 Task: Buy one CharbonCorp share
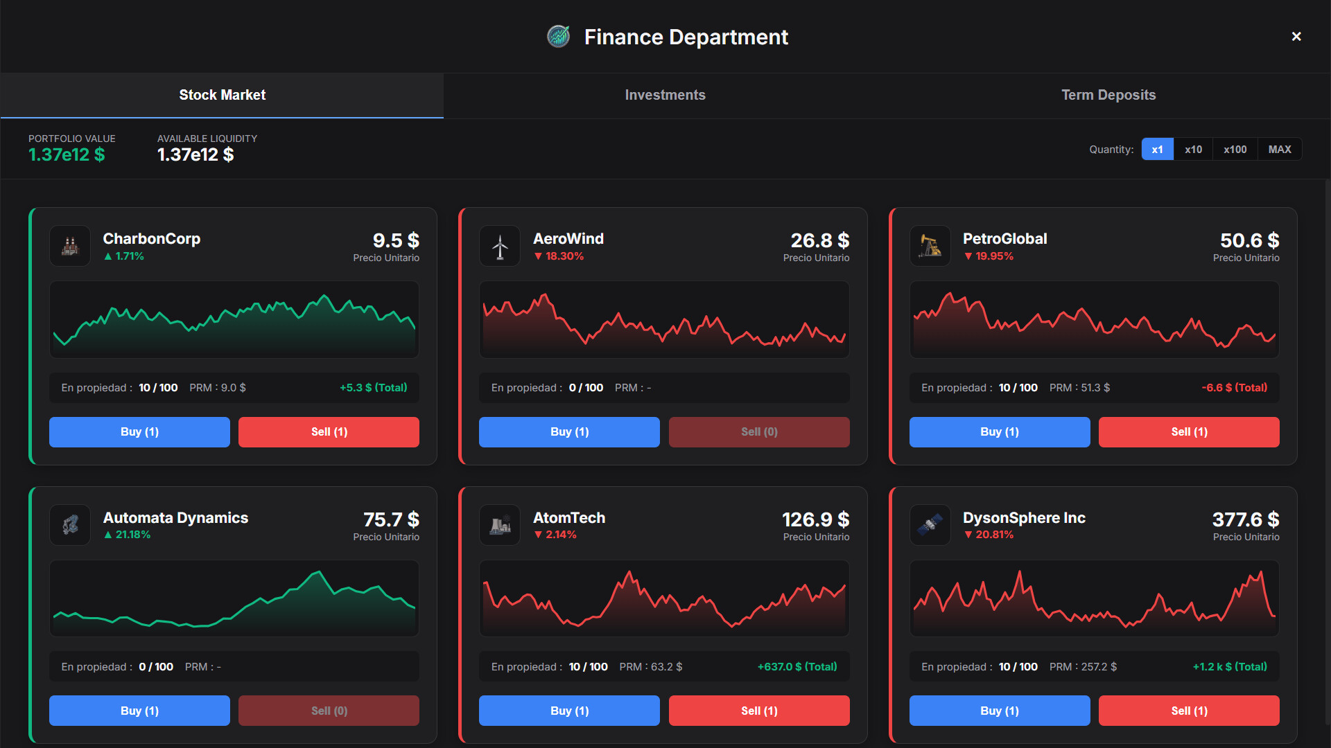[139, 432]
